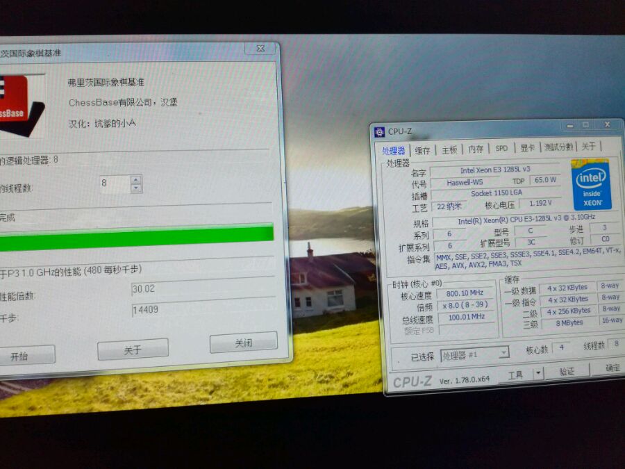Screen dimensions: 625x469
Task: Close the Fritz Chess Benchmark window
Action: point(260,49)
